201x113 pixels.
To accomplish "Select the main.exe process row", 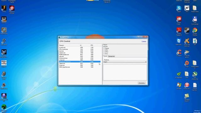I will pos(79,56).
